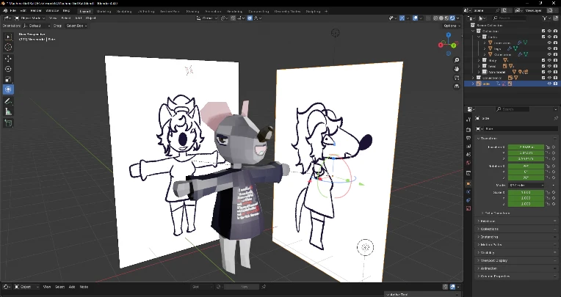Image resolution: width=561 pixels, height=297 pixels.
Task: Select the Move tool in the left toolbar
Action: coord(8,58)
